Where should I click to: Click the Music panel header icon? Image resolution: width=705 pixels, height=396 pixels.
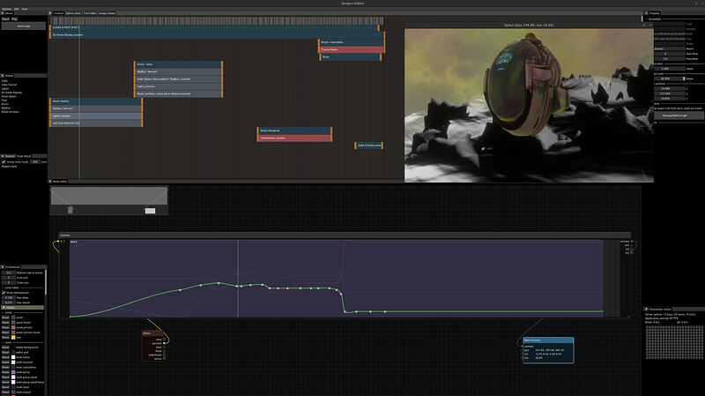point(3,13)
